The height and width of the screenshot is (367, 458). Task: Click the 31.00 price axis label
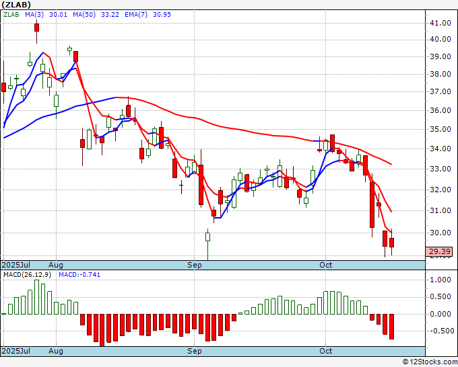click(x=442, y=210)
